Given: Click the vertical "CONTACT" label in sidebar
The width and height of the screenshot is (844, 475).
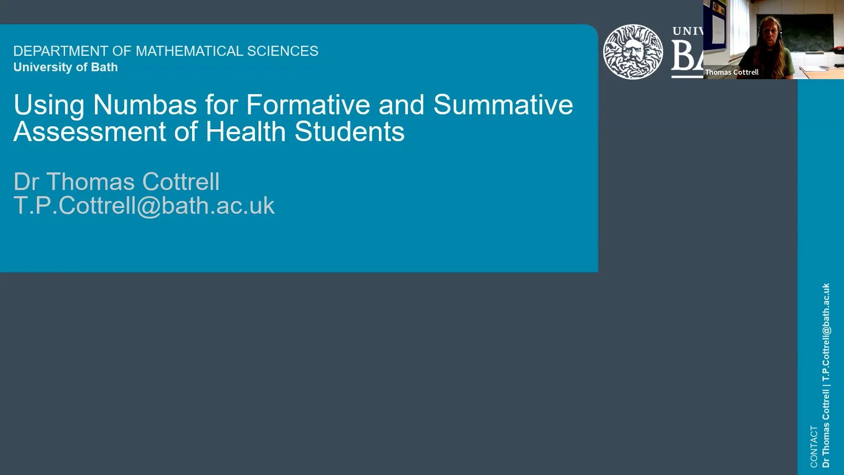Looking at the screenshot, I should [814, 446].
